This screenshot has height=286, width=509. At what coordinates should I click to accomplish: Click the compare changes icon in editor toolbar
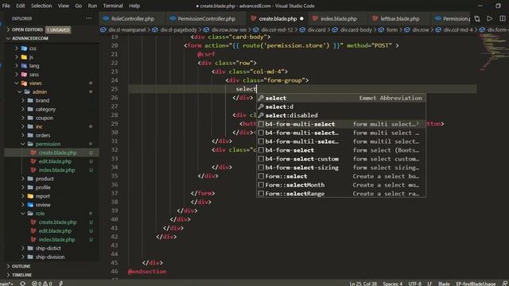click(477, 19)
